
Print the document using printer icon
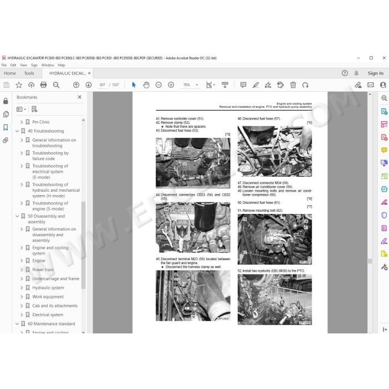click(x=43, y=85)
